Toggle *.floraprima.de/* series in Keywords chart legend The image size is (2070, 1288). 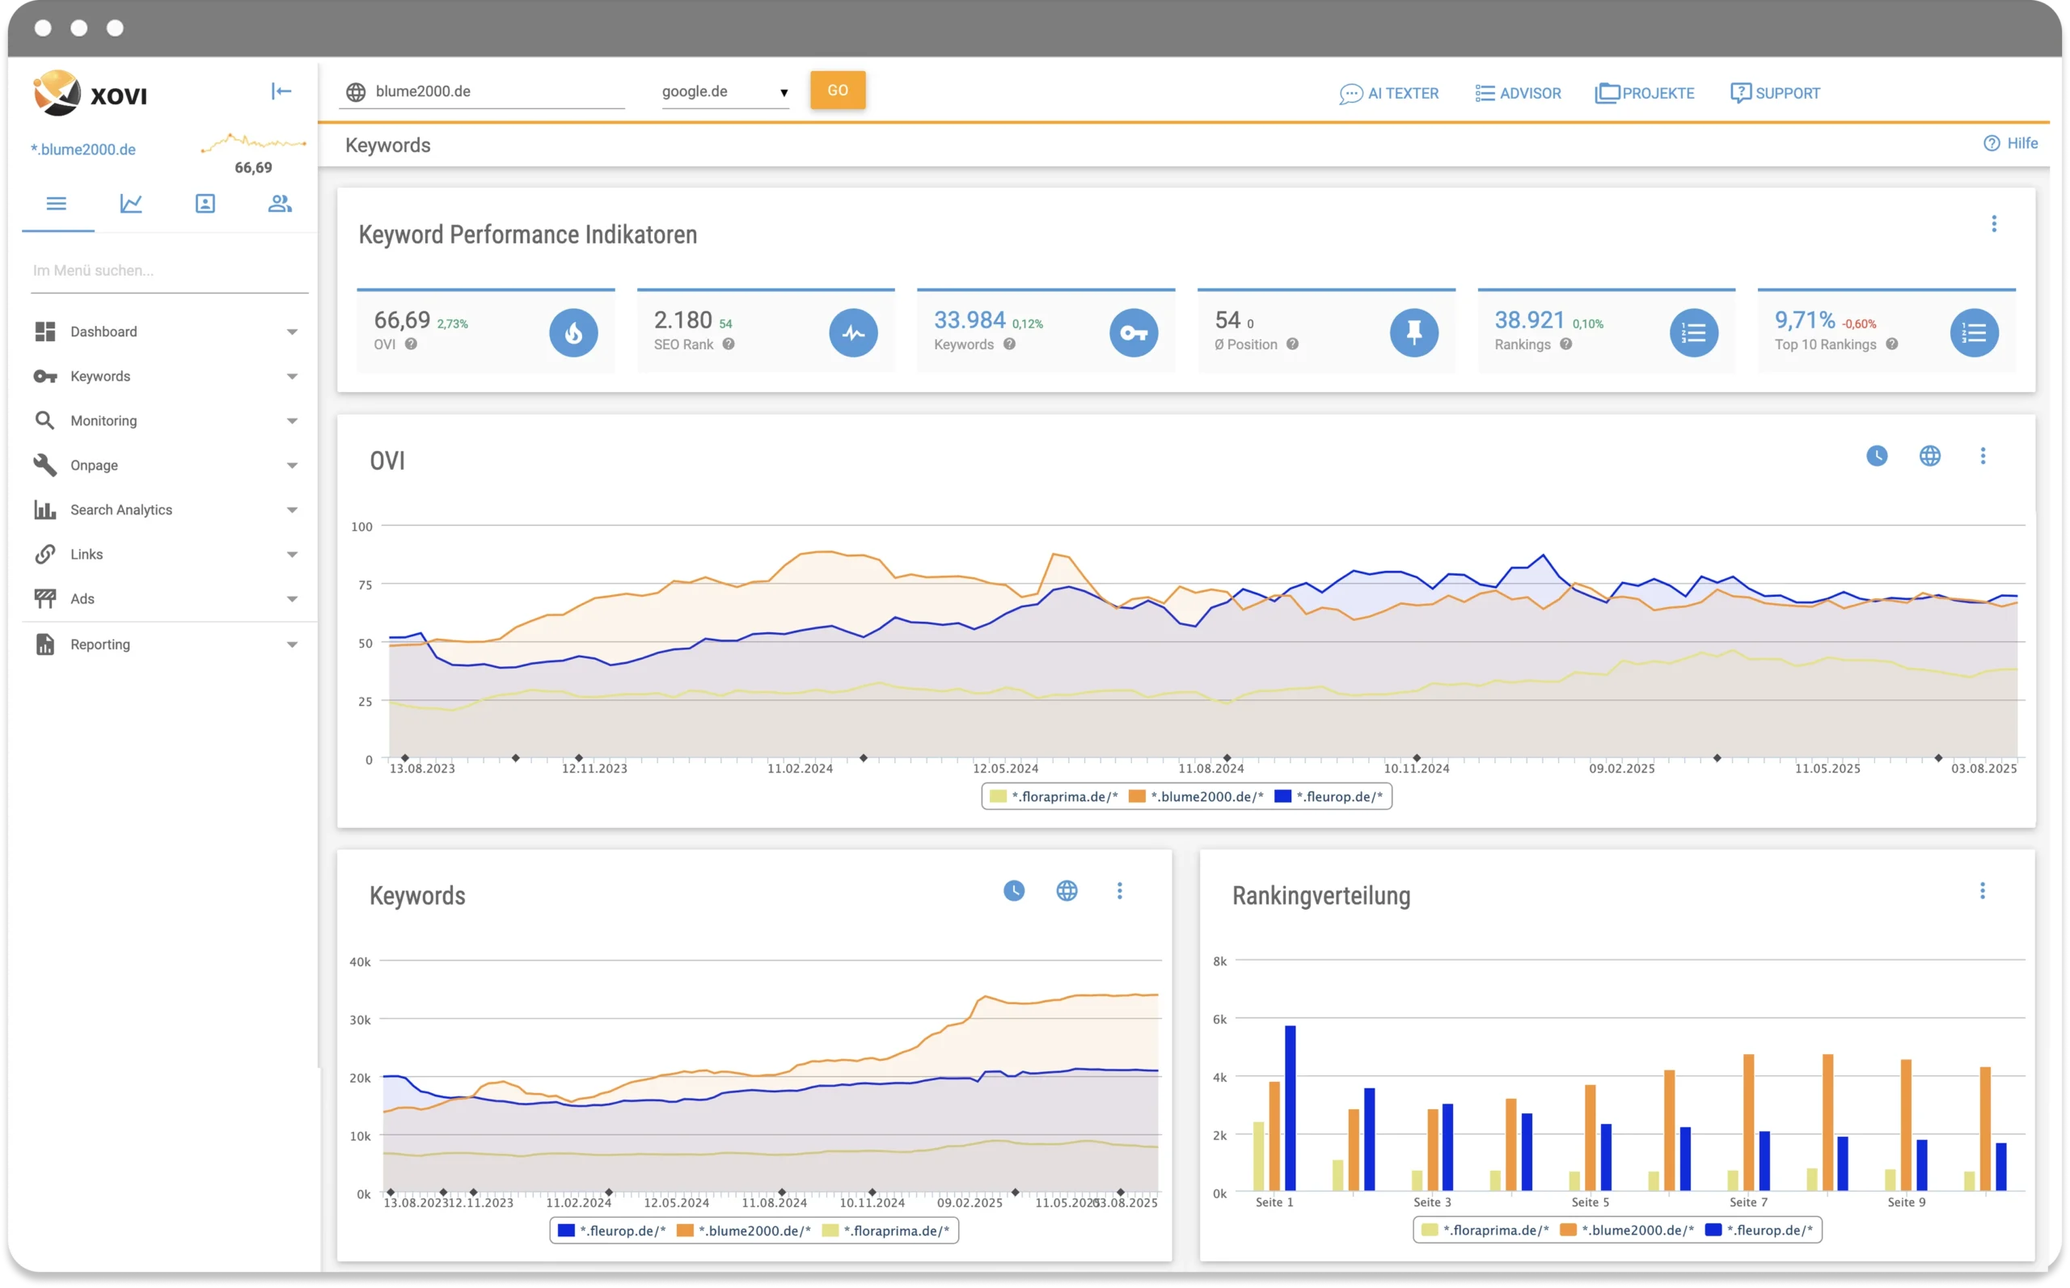pos(894,1231)
